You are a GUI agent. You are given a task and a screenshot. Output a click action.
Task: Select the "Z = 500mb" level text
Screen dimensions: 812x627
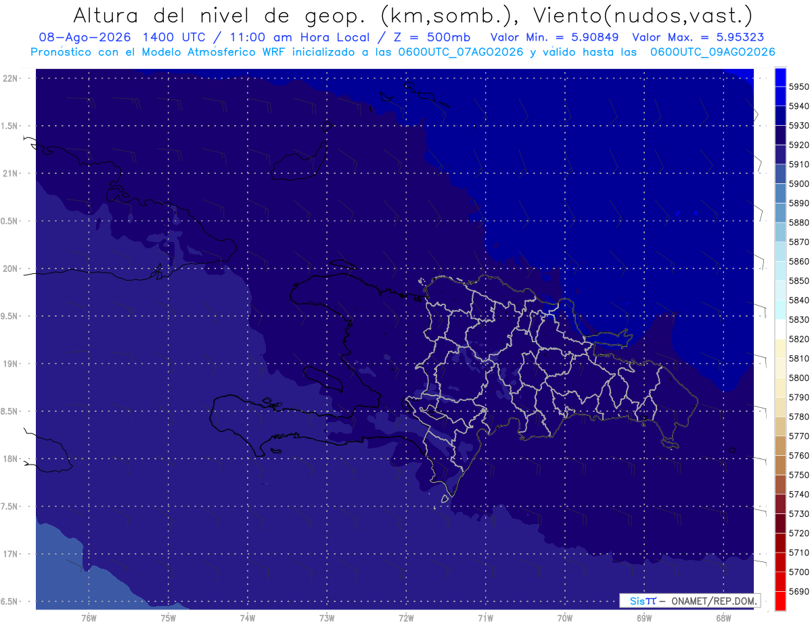coord(433,37)
